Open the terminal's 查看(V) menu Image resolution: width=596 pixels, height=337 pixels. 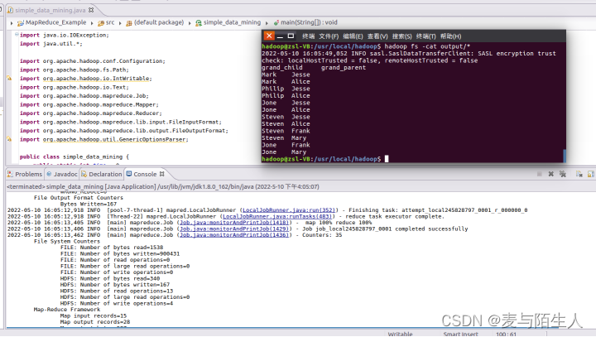point(377,36)
